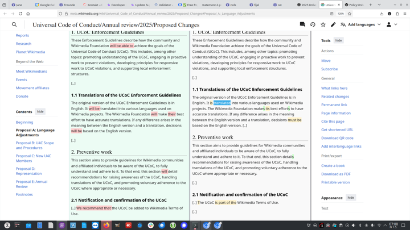Image resolution: width=410 pixels, height=230 pixels.
Task: Click the browser address bar URL
Action: pos(162,14)
